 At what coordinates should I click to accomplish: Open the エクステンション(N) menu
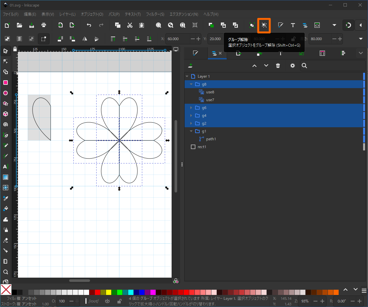(x=184, y=14)
